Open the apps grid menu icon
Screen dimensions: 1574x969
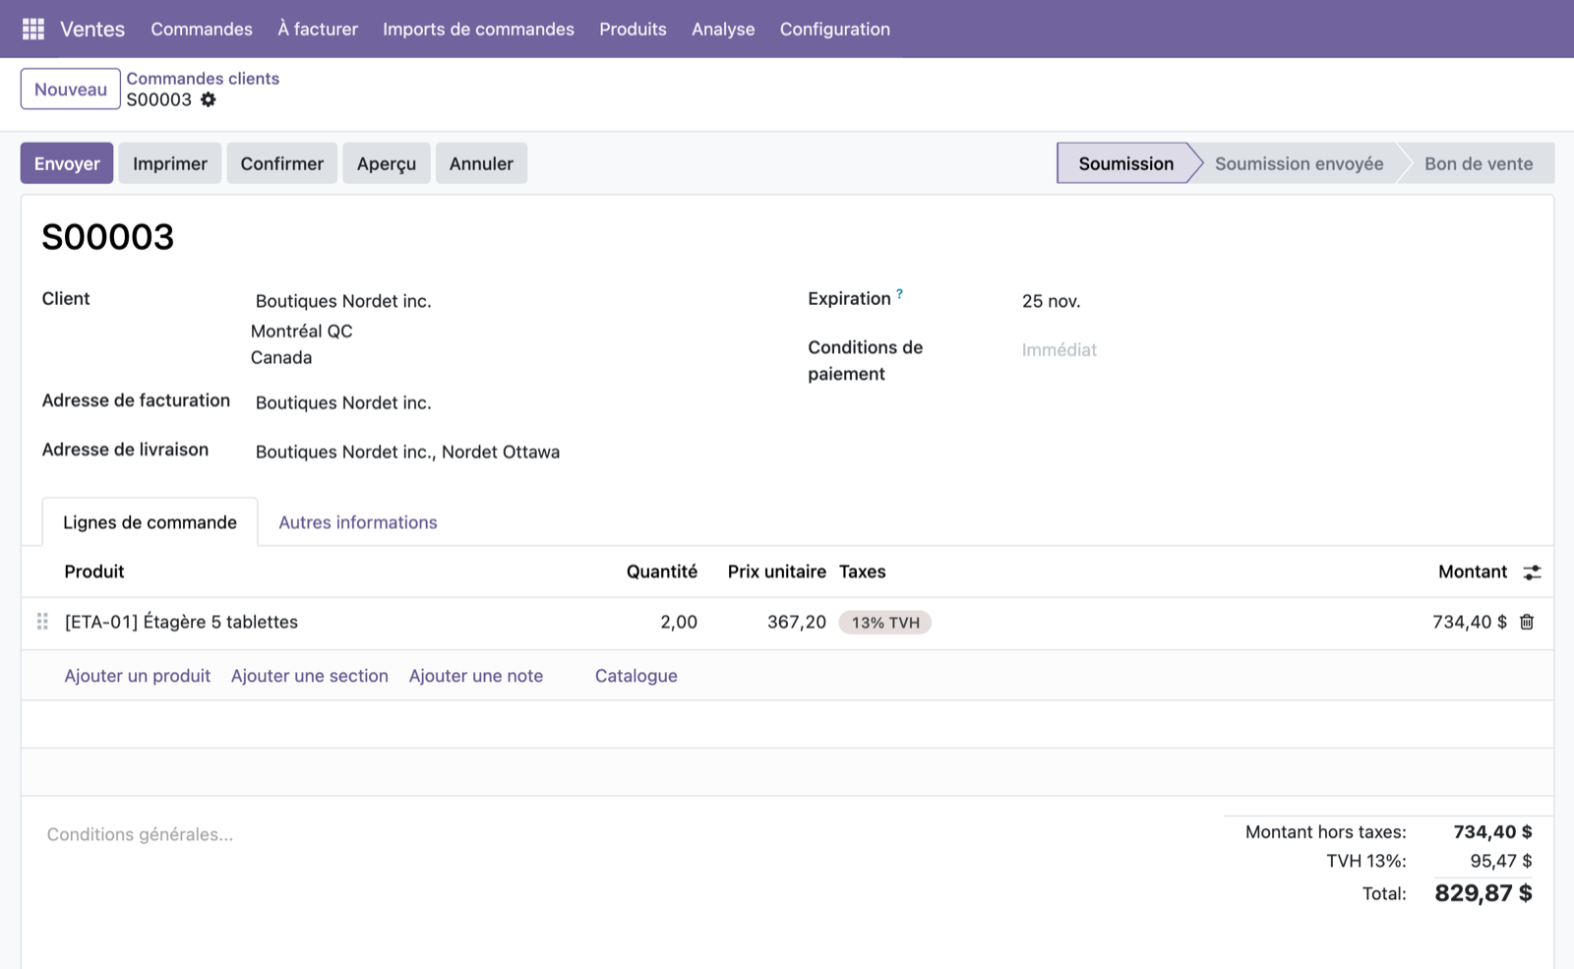pos(33,30)
